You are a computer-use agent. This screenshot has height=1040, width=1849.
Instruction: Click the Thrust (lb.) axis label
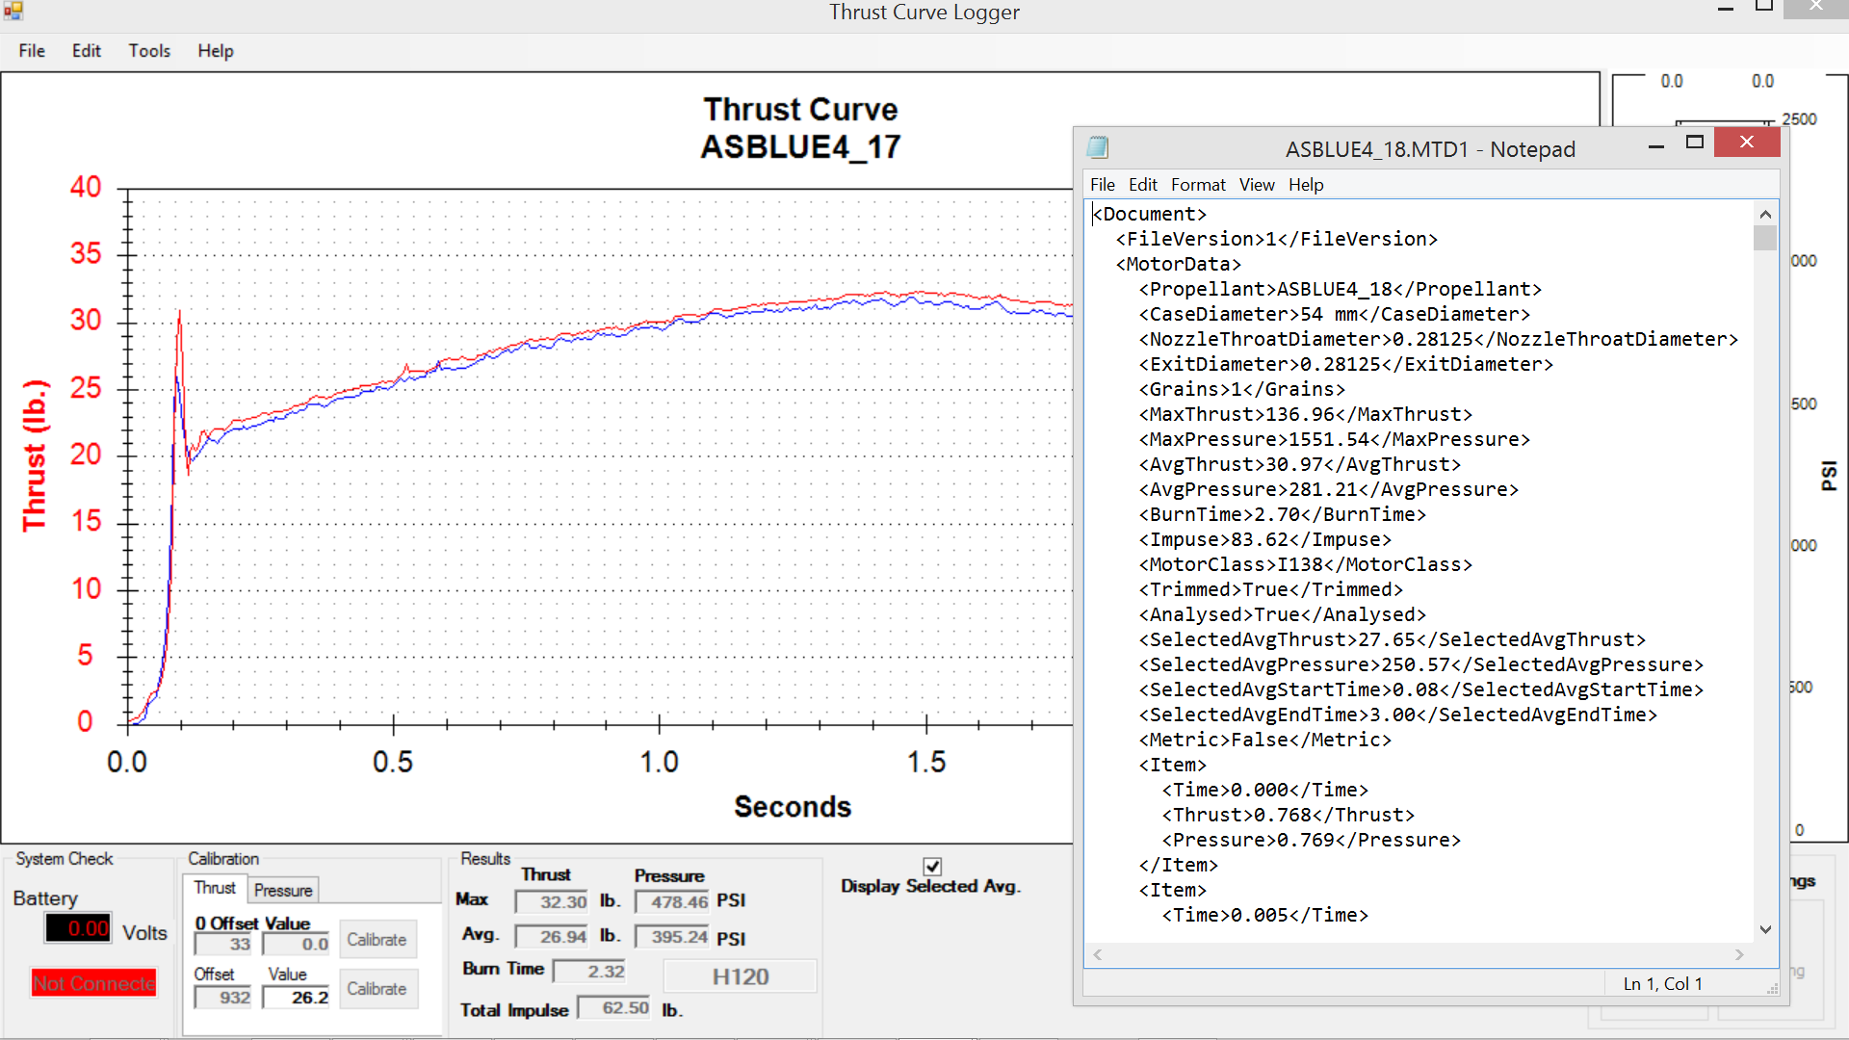tap(35, 455)
